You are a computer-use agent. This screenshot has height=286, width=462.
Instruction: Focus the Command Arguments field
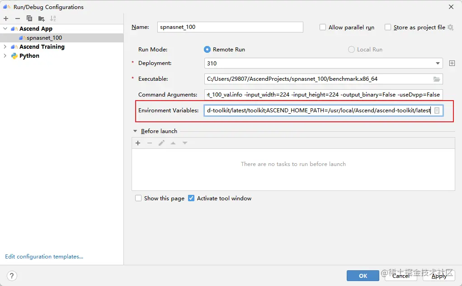[323, 95]
